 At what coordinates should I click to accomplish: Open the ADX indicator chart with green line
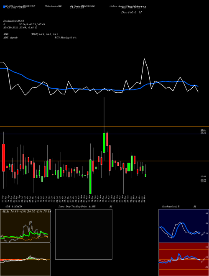(25, 226)
